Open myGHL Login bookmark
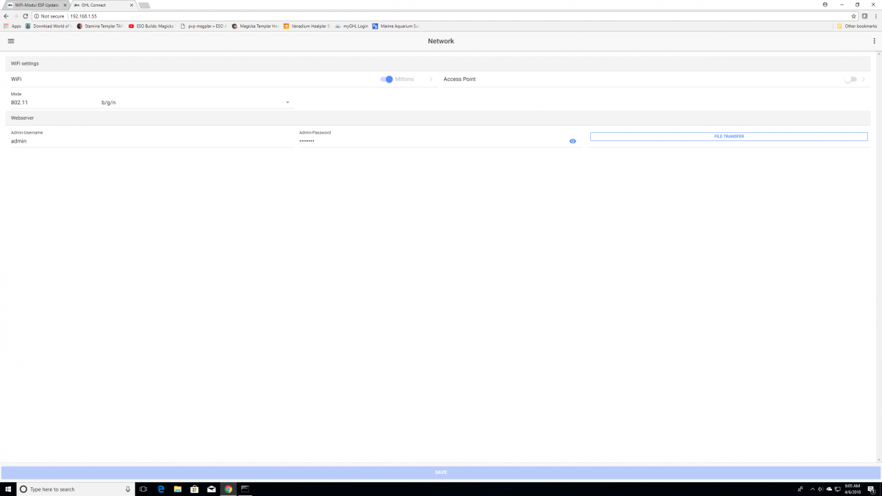This screenshot has width=882, height=496. pyautogui.click(x=351, y=26)
